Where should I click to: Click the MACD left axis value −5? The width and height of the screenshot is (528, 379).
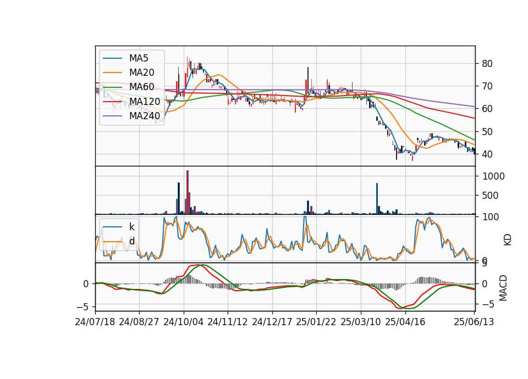coord(82,307)
